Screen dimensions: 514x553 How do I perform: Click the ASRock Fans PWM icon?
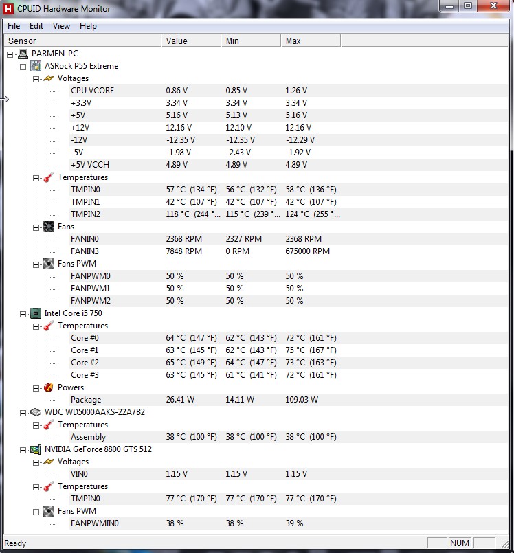[49, 264]
